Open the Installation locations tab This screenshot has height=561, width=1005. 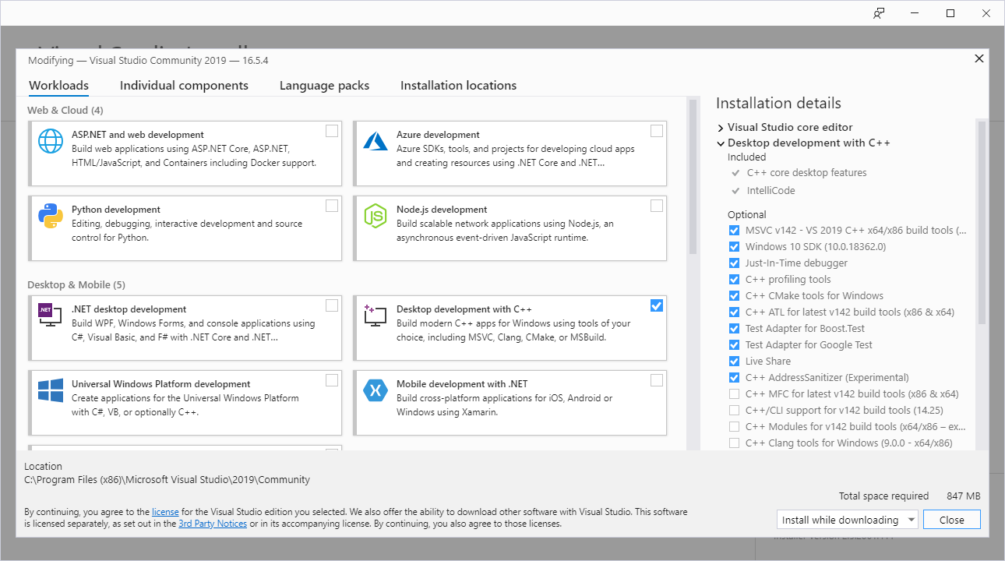(x=458, y=86)
